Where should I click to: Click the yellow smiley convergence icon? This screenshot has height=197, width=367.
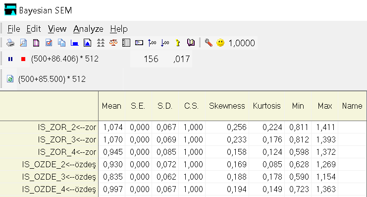(x=220, y=43)
